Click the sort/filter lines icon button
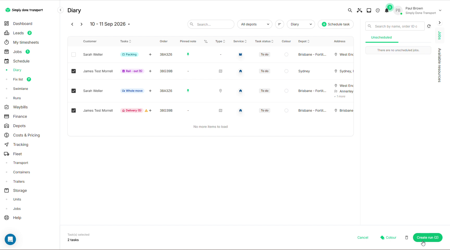 279,24
